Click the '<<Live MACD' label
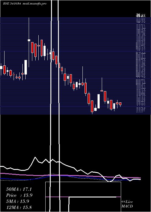 pos(127,204)
